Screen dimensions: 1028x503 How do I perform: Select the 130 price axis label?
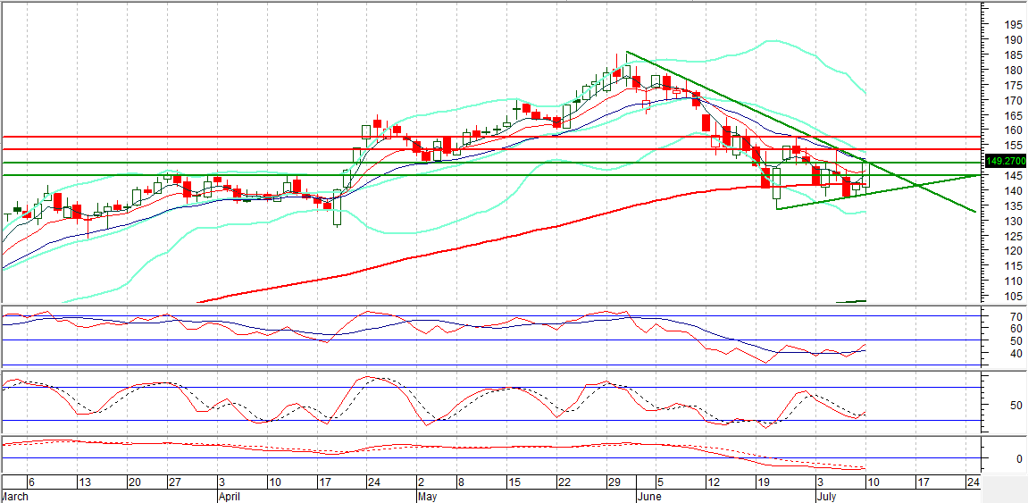coord(1014,221)
